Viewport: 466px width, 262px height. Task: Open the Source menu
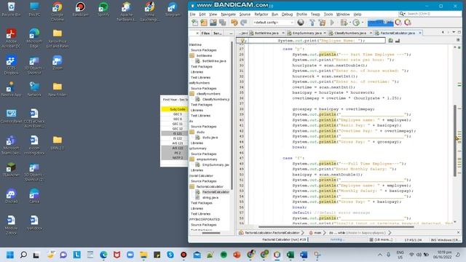[x=245, y=14]
